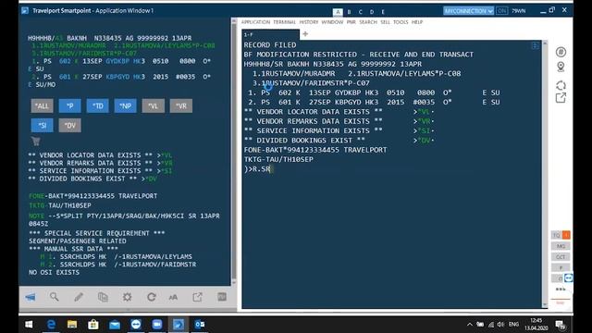Open File Explorer from the taskbar

pos(72,325)
